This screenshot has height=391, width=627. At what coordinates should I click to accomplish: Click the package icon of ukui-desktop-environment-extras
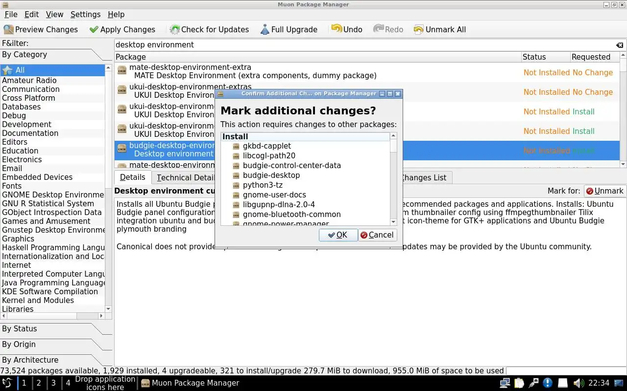click(122, 90)
